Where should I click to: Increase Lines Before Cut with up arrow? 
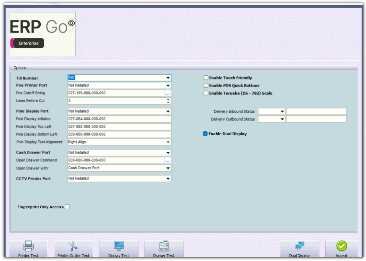[168, 99]
